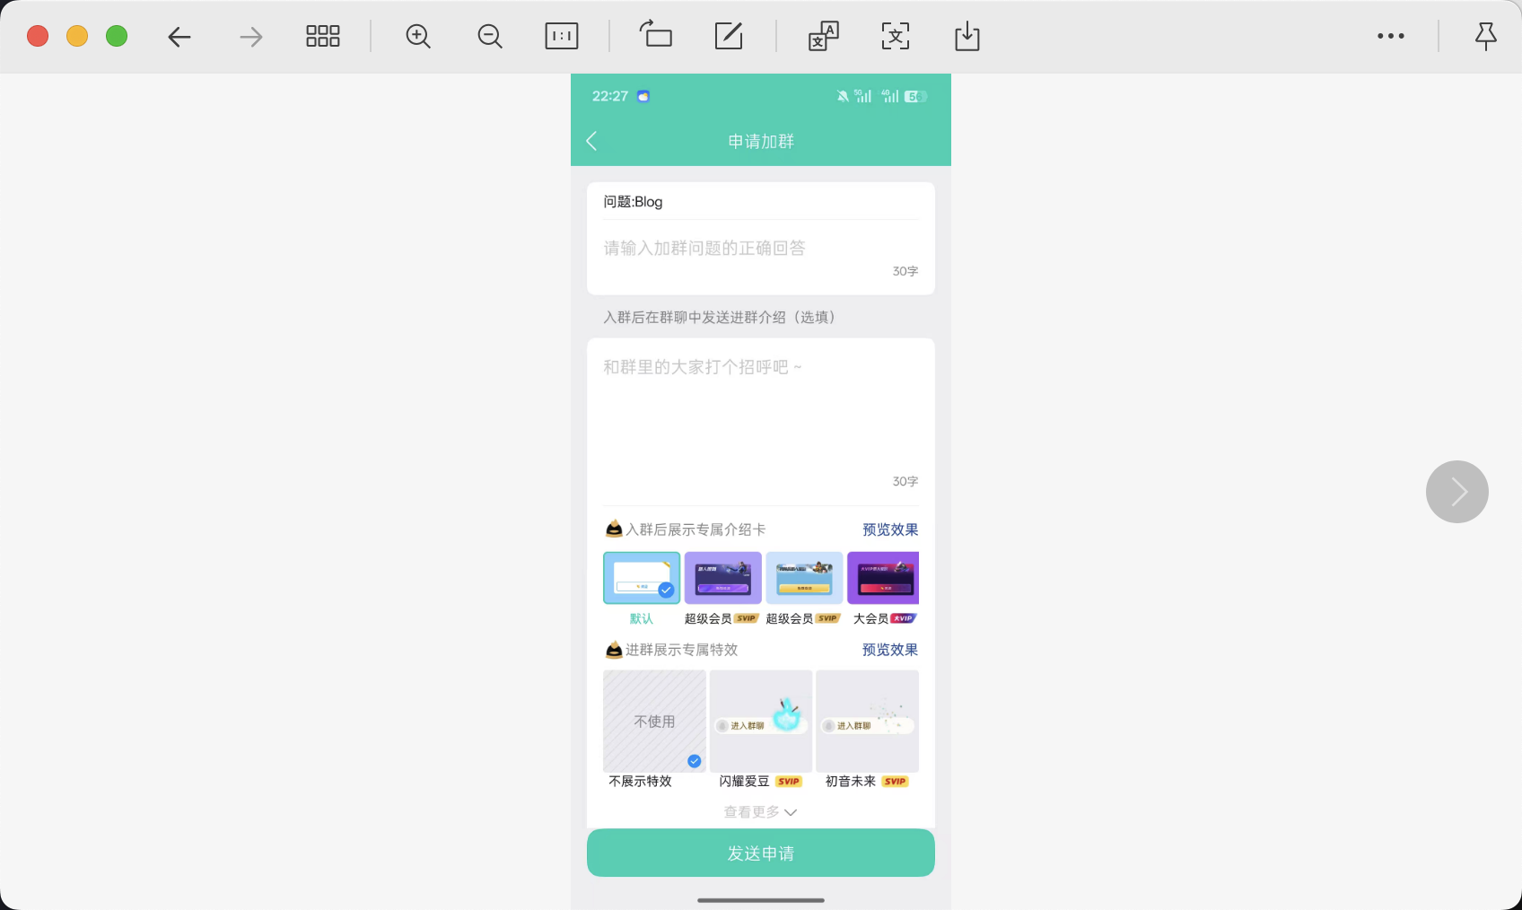Image resolution: width=1522 pixels, height=910 pixels.
Task: Click 预览效果 link for intro card
Action: click(x=889, y=529)
